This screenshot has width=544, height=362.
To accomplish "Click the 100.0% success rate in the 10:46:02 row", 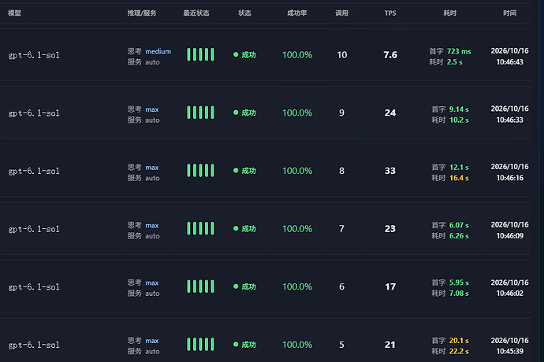I will [297, 286].
